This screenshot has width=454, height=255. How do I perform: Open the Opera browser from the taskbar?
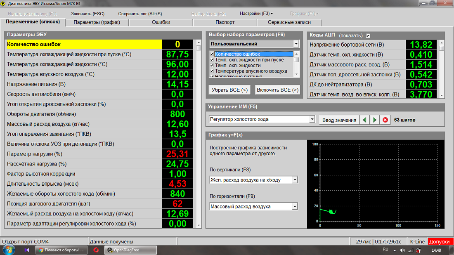96,250
